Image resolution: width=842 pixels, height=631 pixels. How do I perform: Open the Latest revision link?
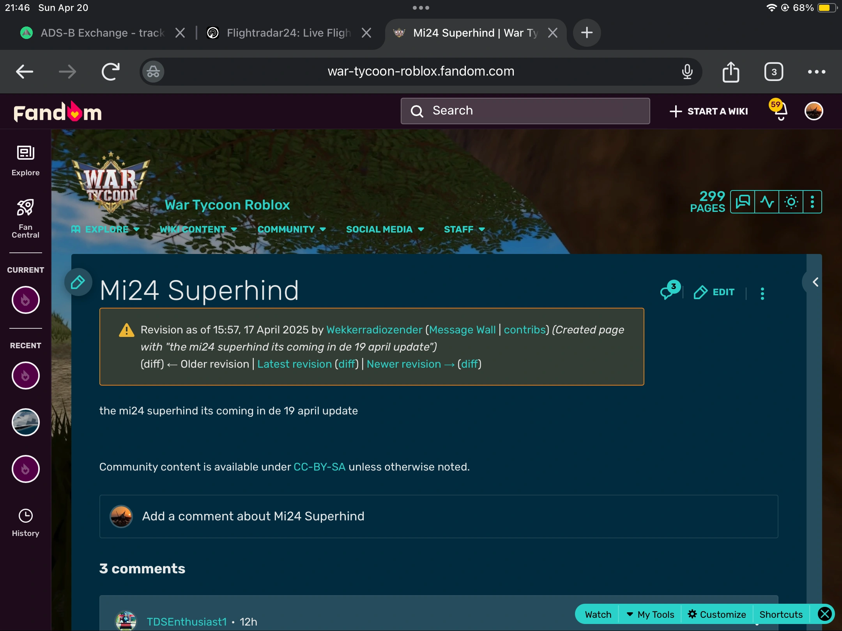click(x=294, y=364)
